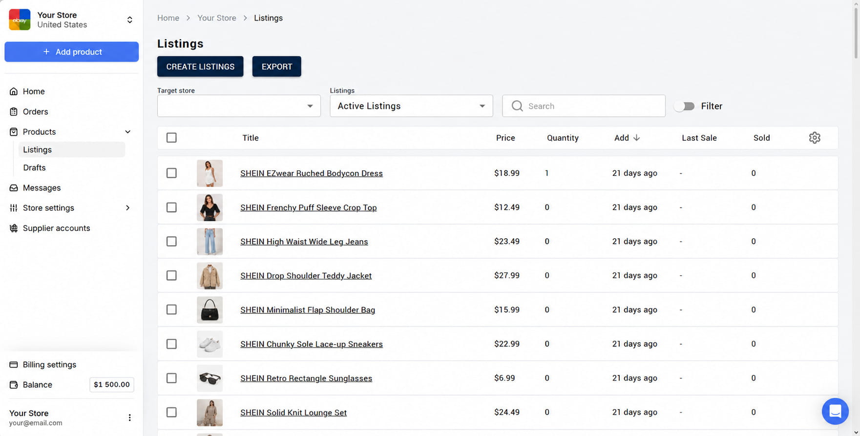860x436 pixels.
Task: Open Supplier accounts page
Action: tap(56, 228)
